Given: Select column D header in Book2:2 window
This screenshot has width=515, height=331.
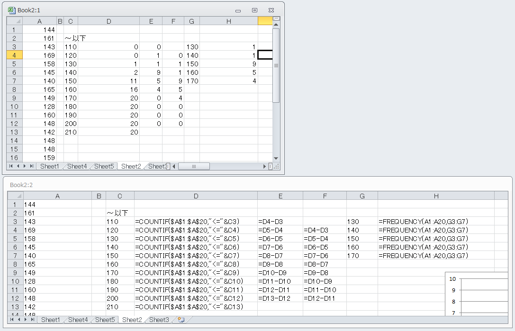Looking at the screenshot, I should click(196, 196).
